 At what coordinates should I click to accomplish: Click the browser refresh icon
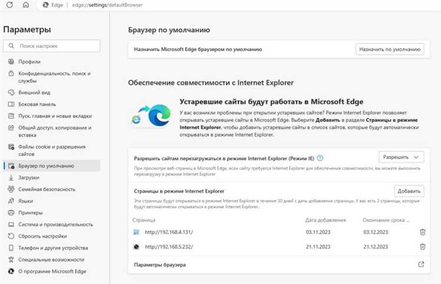[10, 5]
